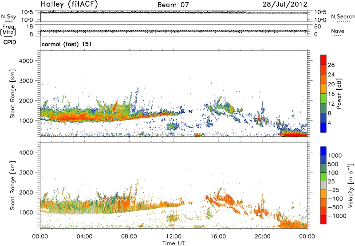The height and width of the screenshot is (246, 355).
Task: Click the '12' label on power colorbar
Action: click(x=331, y=104)
